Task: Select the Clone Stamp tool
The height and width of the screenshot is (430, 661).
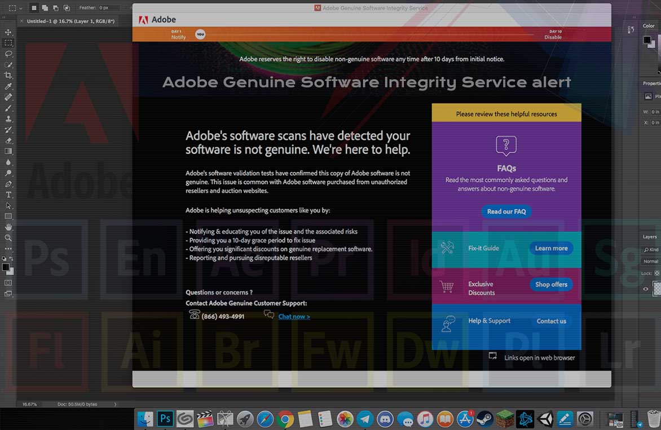Action: pos(8,119)
